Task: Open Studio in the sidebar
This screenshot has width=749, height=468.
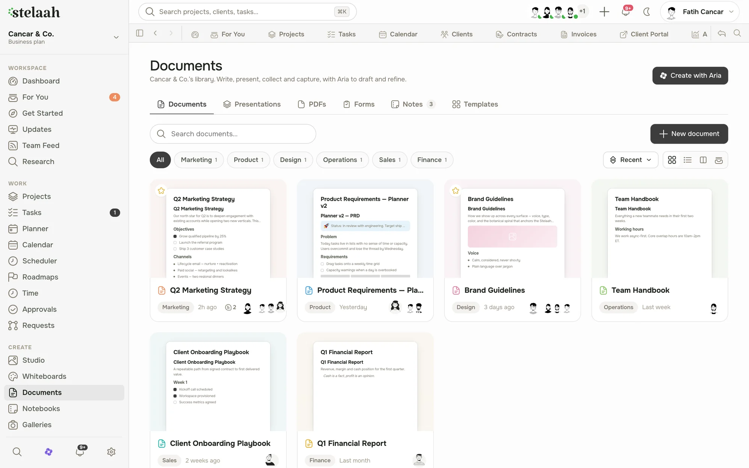Action: click(x=64, y=360)
